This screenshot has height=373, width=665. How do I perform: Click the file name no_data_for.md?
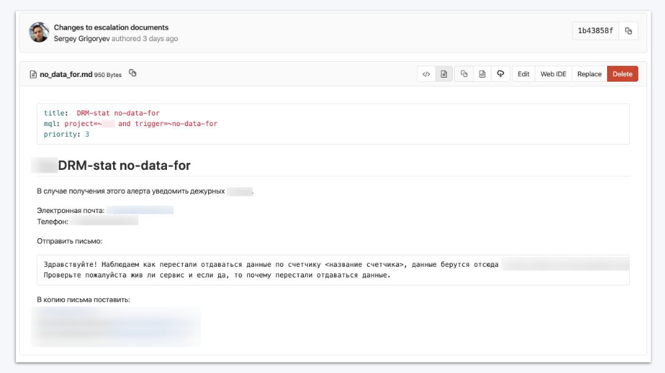tap(66, 74)
